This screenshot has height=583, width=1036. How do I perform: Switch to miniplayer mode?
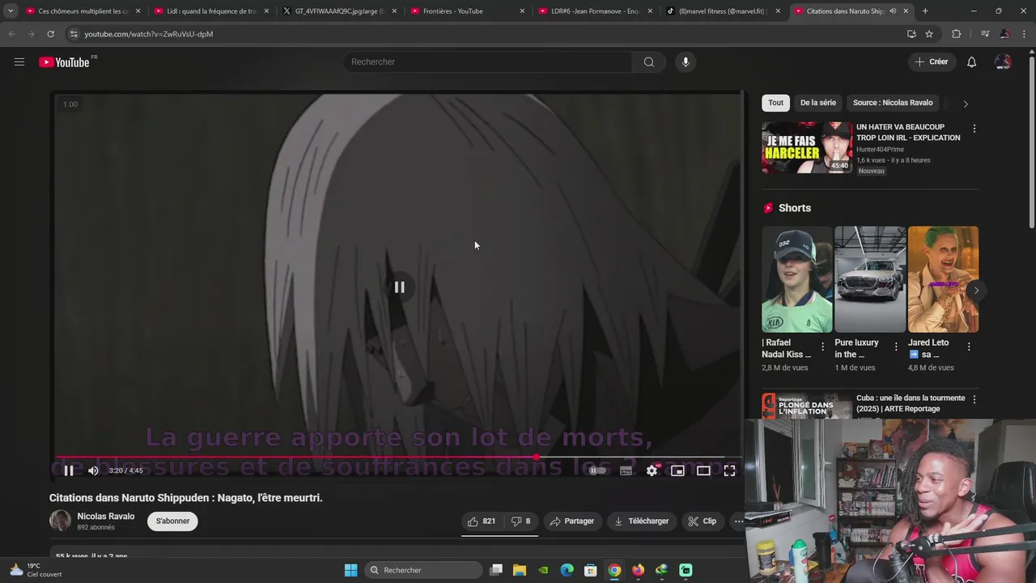pos(677,470)
